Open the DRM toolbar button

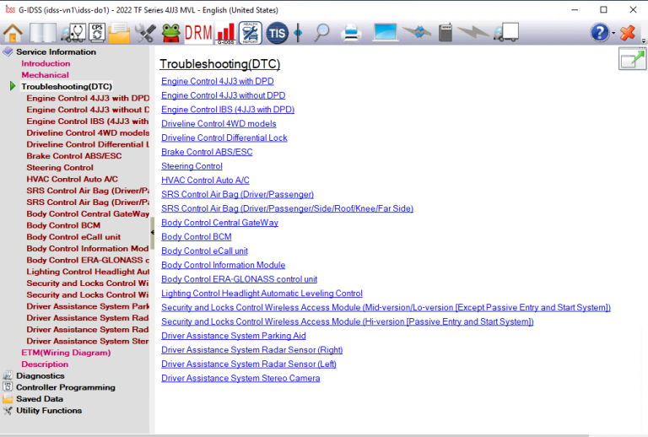198,33
